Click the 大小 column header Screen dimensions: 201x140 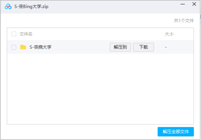click(169, 34)
